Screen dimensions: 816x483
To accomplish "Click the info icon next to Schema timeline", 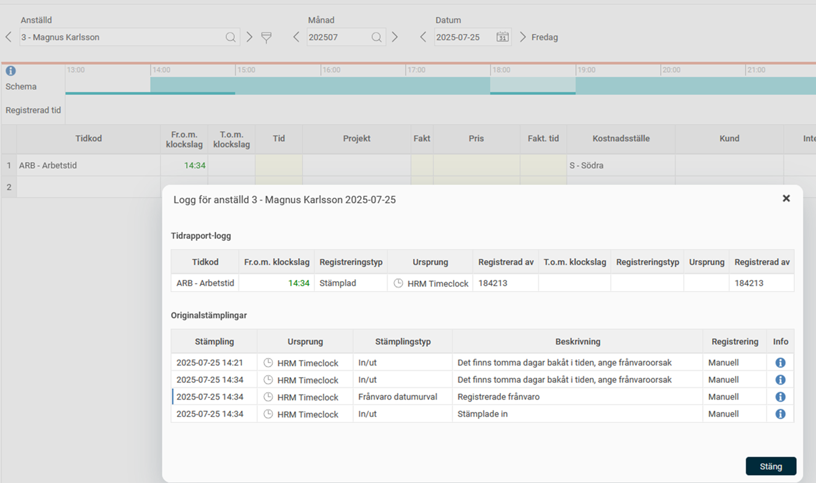I will 11,71.
